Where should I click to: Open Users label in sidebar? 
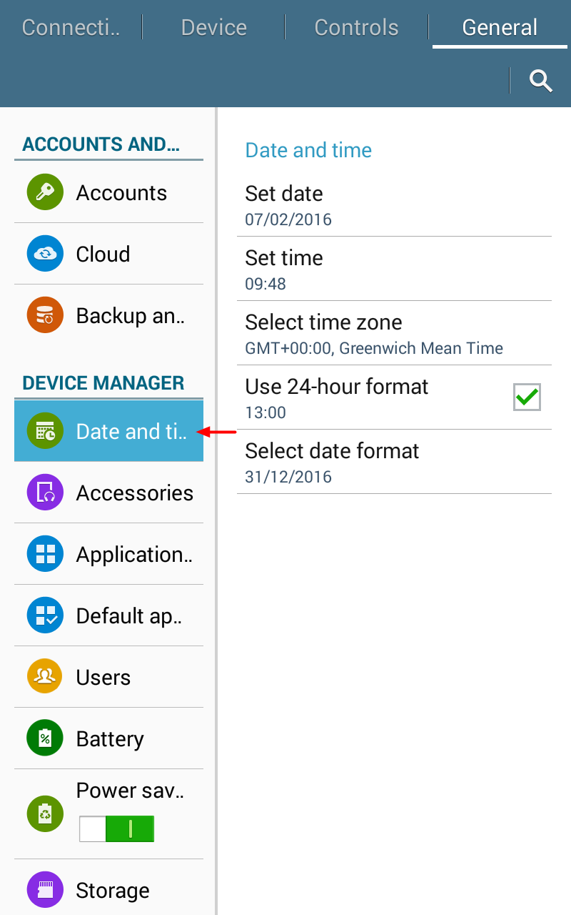coord(103,678)
